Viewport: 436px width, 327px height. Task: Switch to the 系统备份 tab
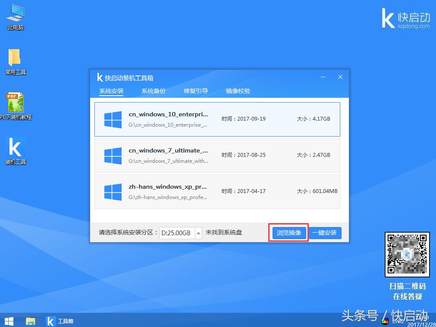pyautogui.click(x=153, y=91)
